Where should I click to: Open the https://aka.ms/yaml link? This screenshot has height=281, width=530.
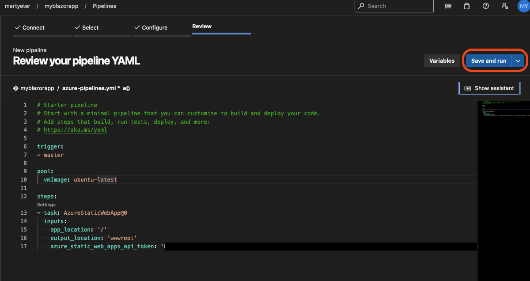click(x=75, y=130)
